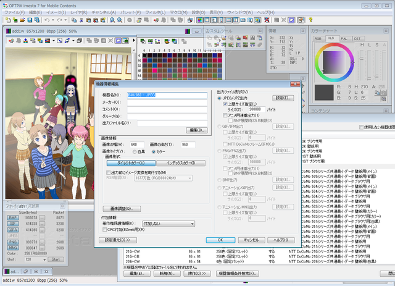Open the Macro (マクロ) menu
Screen dimensions: 395x286
point(178,12)
